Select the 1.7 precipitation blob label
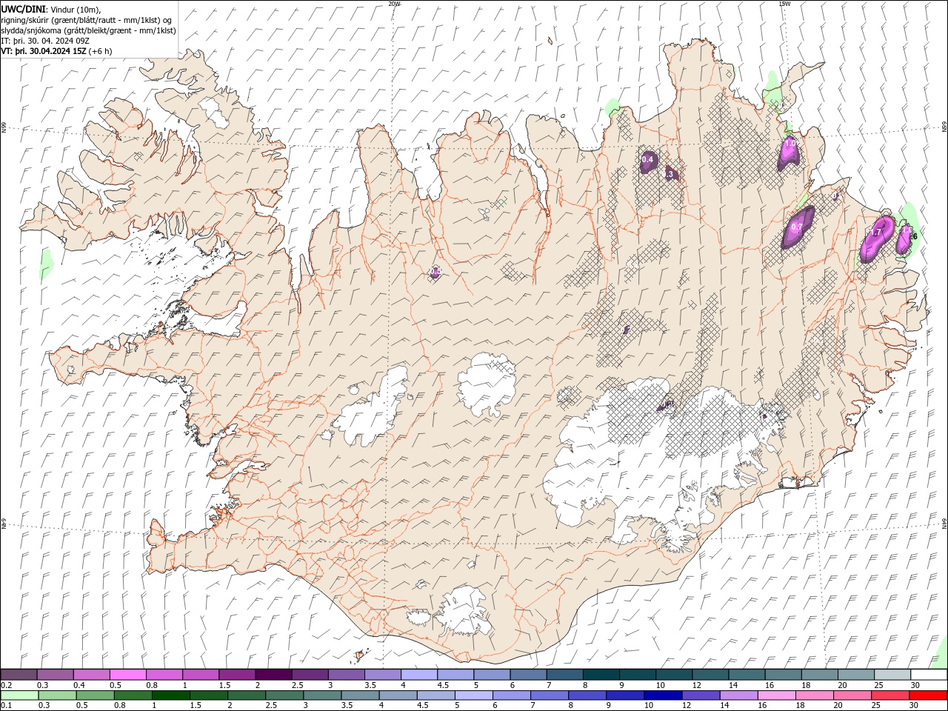 click(875, 233)
